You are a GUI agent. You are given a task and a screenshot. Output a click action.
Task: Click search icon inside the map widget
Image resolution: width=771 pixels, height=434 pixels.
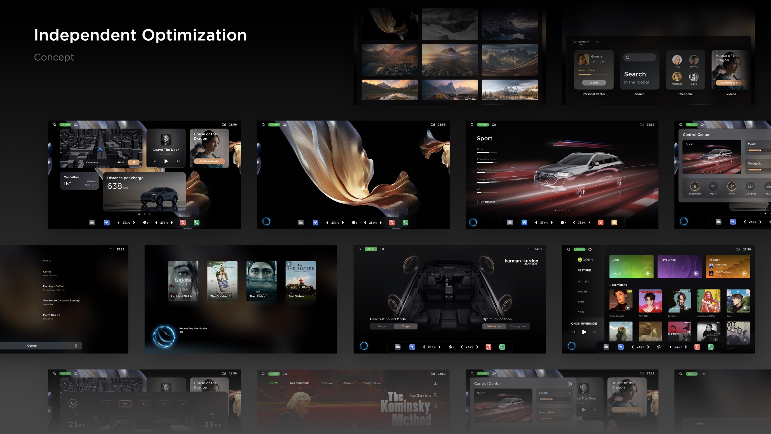pyautogui.click(x=65, y=134)
